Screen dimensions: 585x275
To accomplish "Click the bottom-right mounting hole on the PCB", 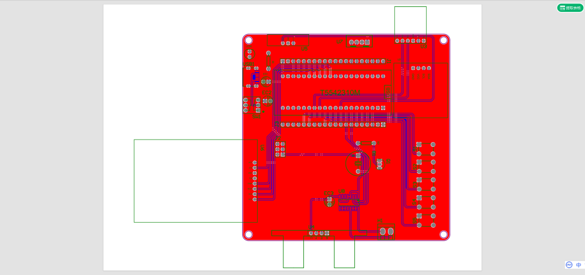I will pos(443,234).
